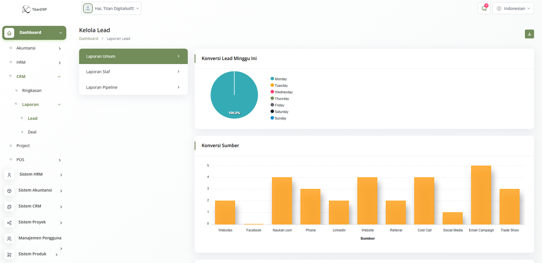Switch to the Laporan Pipeline tab

pos(133,87)
